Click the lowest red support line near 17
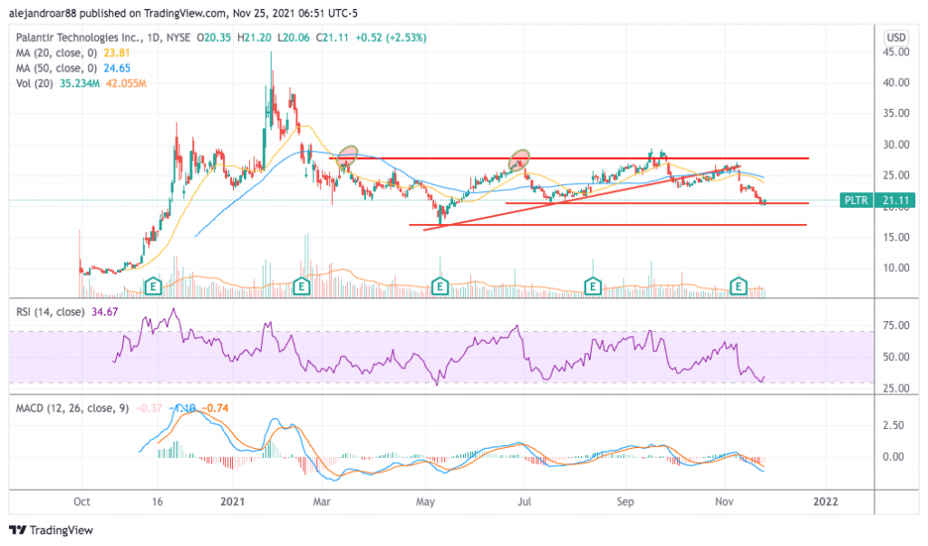Viewport: 928px width, 546px height. [x=607, y=225]
